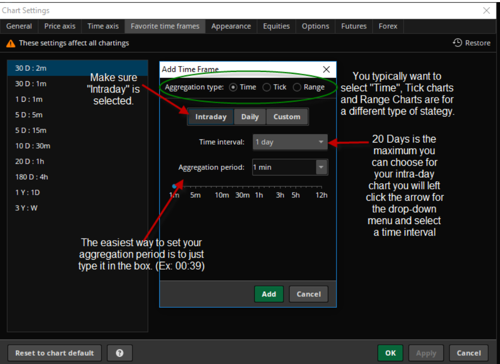Screen dimensions: 500x364
Task: Open the Options tab
Action: 315,26
